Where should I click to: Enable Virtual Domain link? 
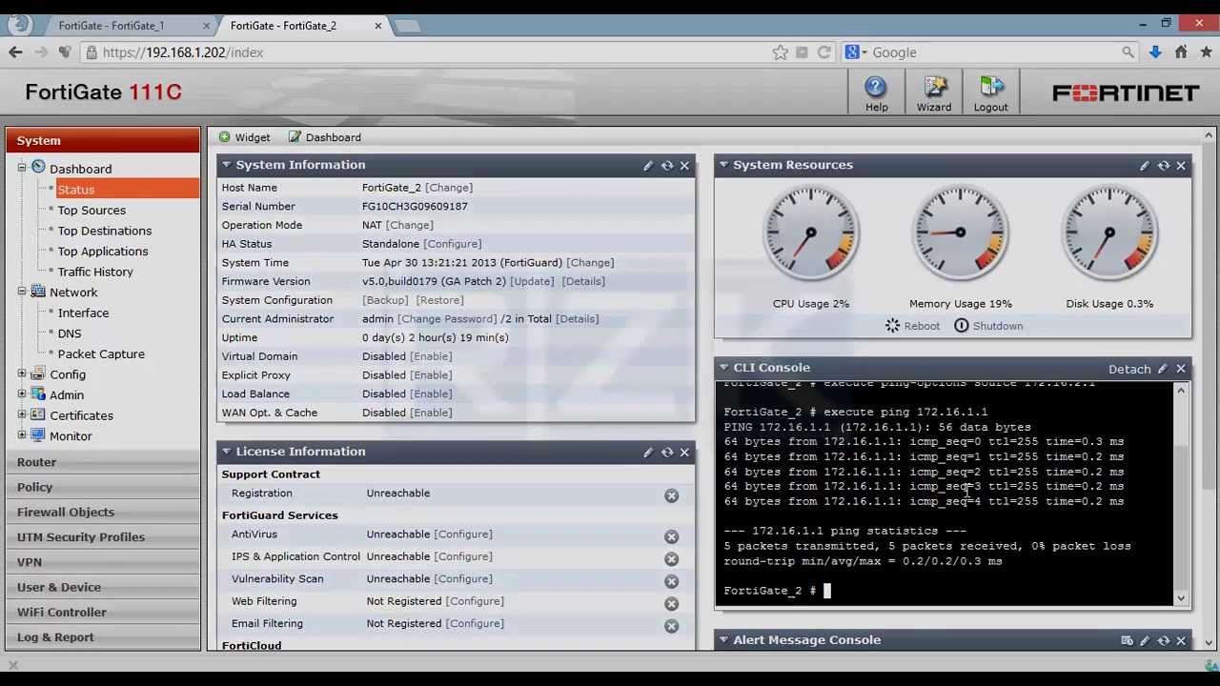431,356
